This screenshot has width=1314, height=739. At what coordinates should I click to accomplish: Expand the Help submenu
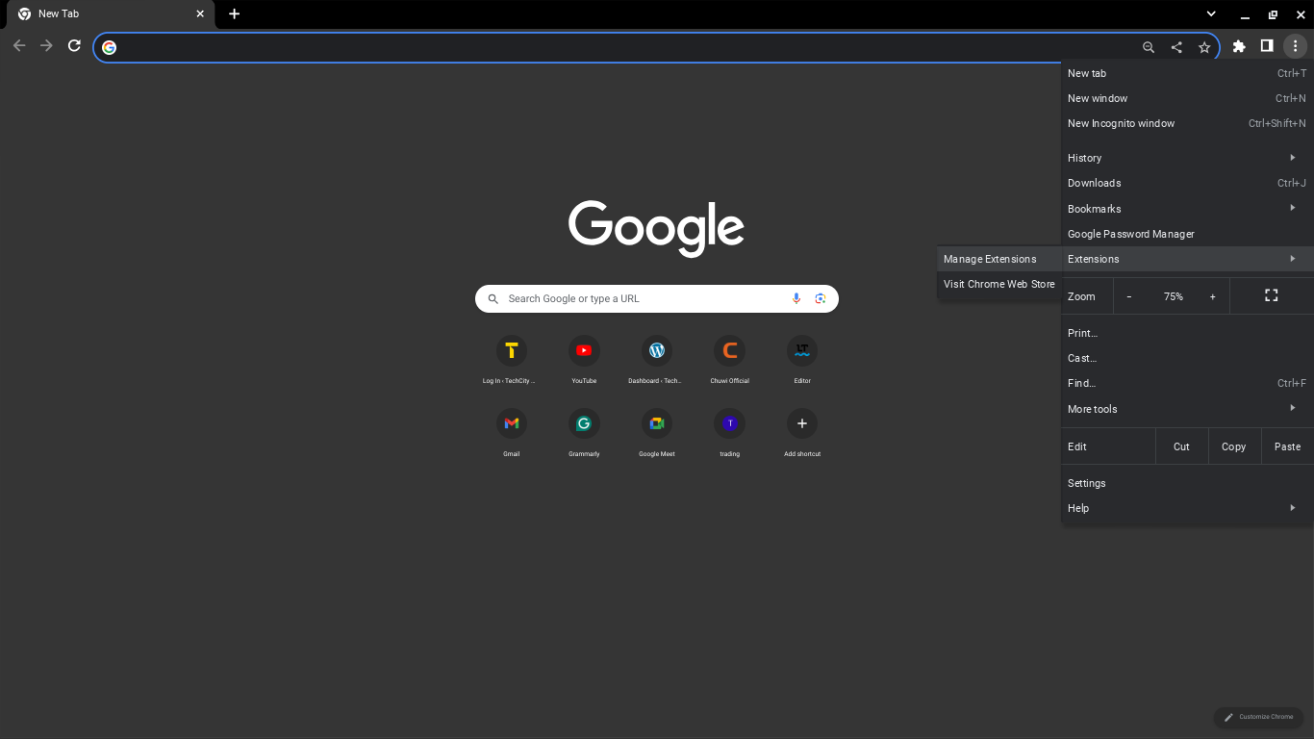coord(1187,508)
